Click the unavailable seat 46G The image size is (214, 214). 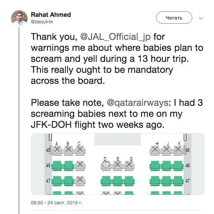tap(129, 165)
